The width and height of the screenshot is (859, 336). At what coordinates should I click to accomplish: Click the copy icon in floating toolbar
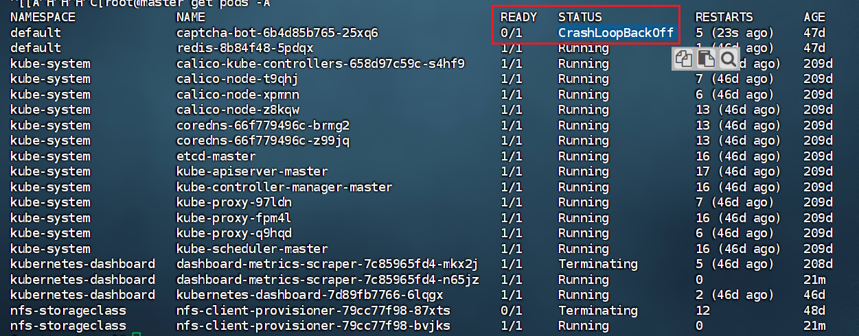pos(683,59)
